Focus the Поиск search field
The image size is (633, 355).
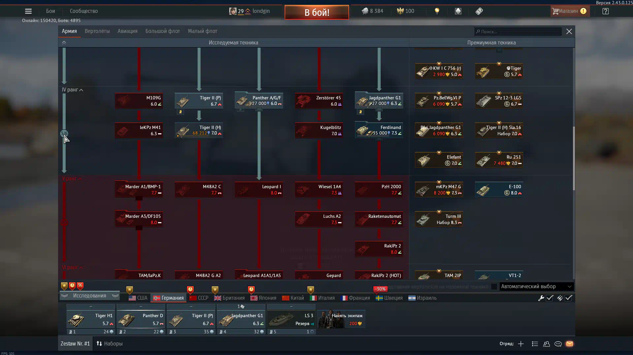518,32
